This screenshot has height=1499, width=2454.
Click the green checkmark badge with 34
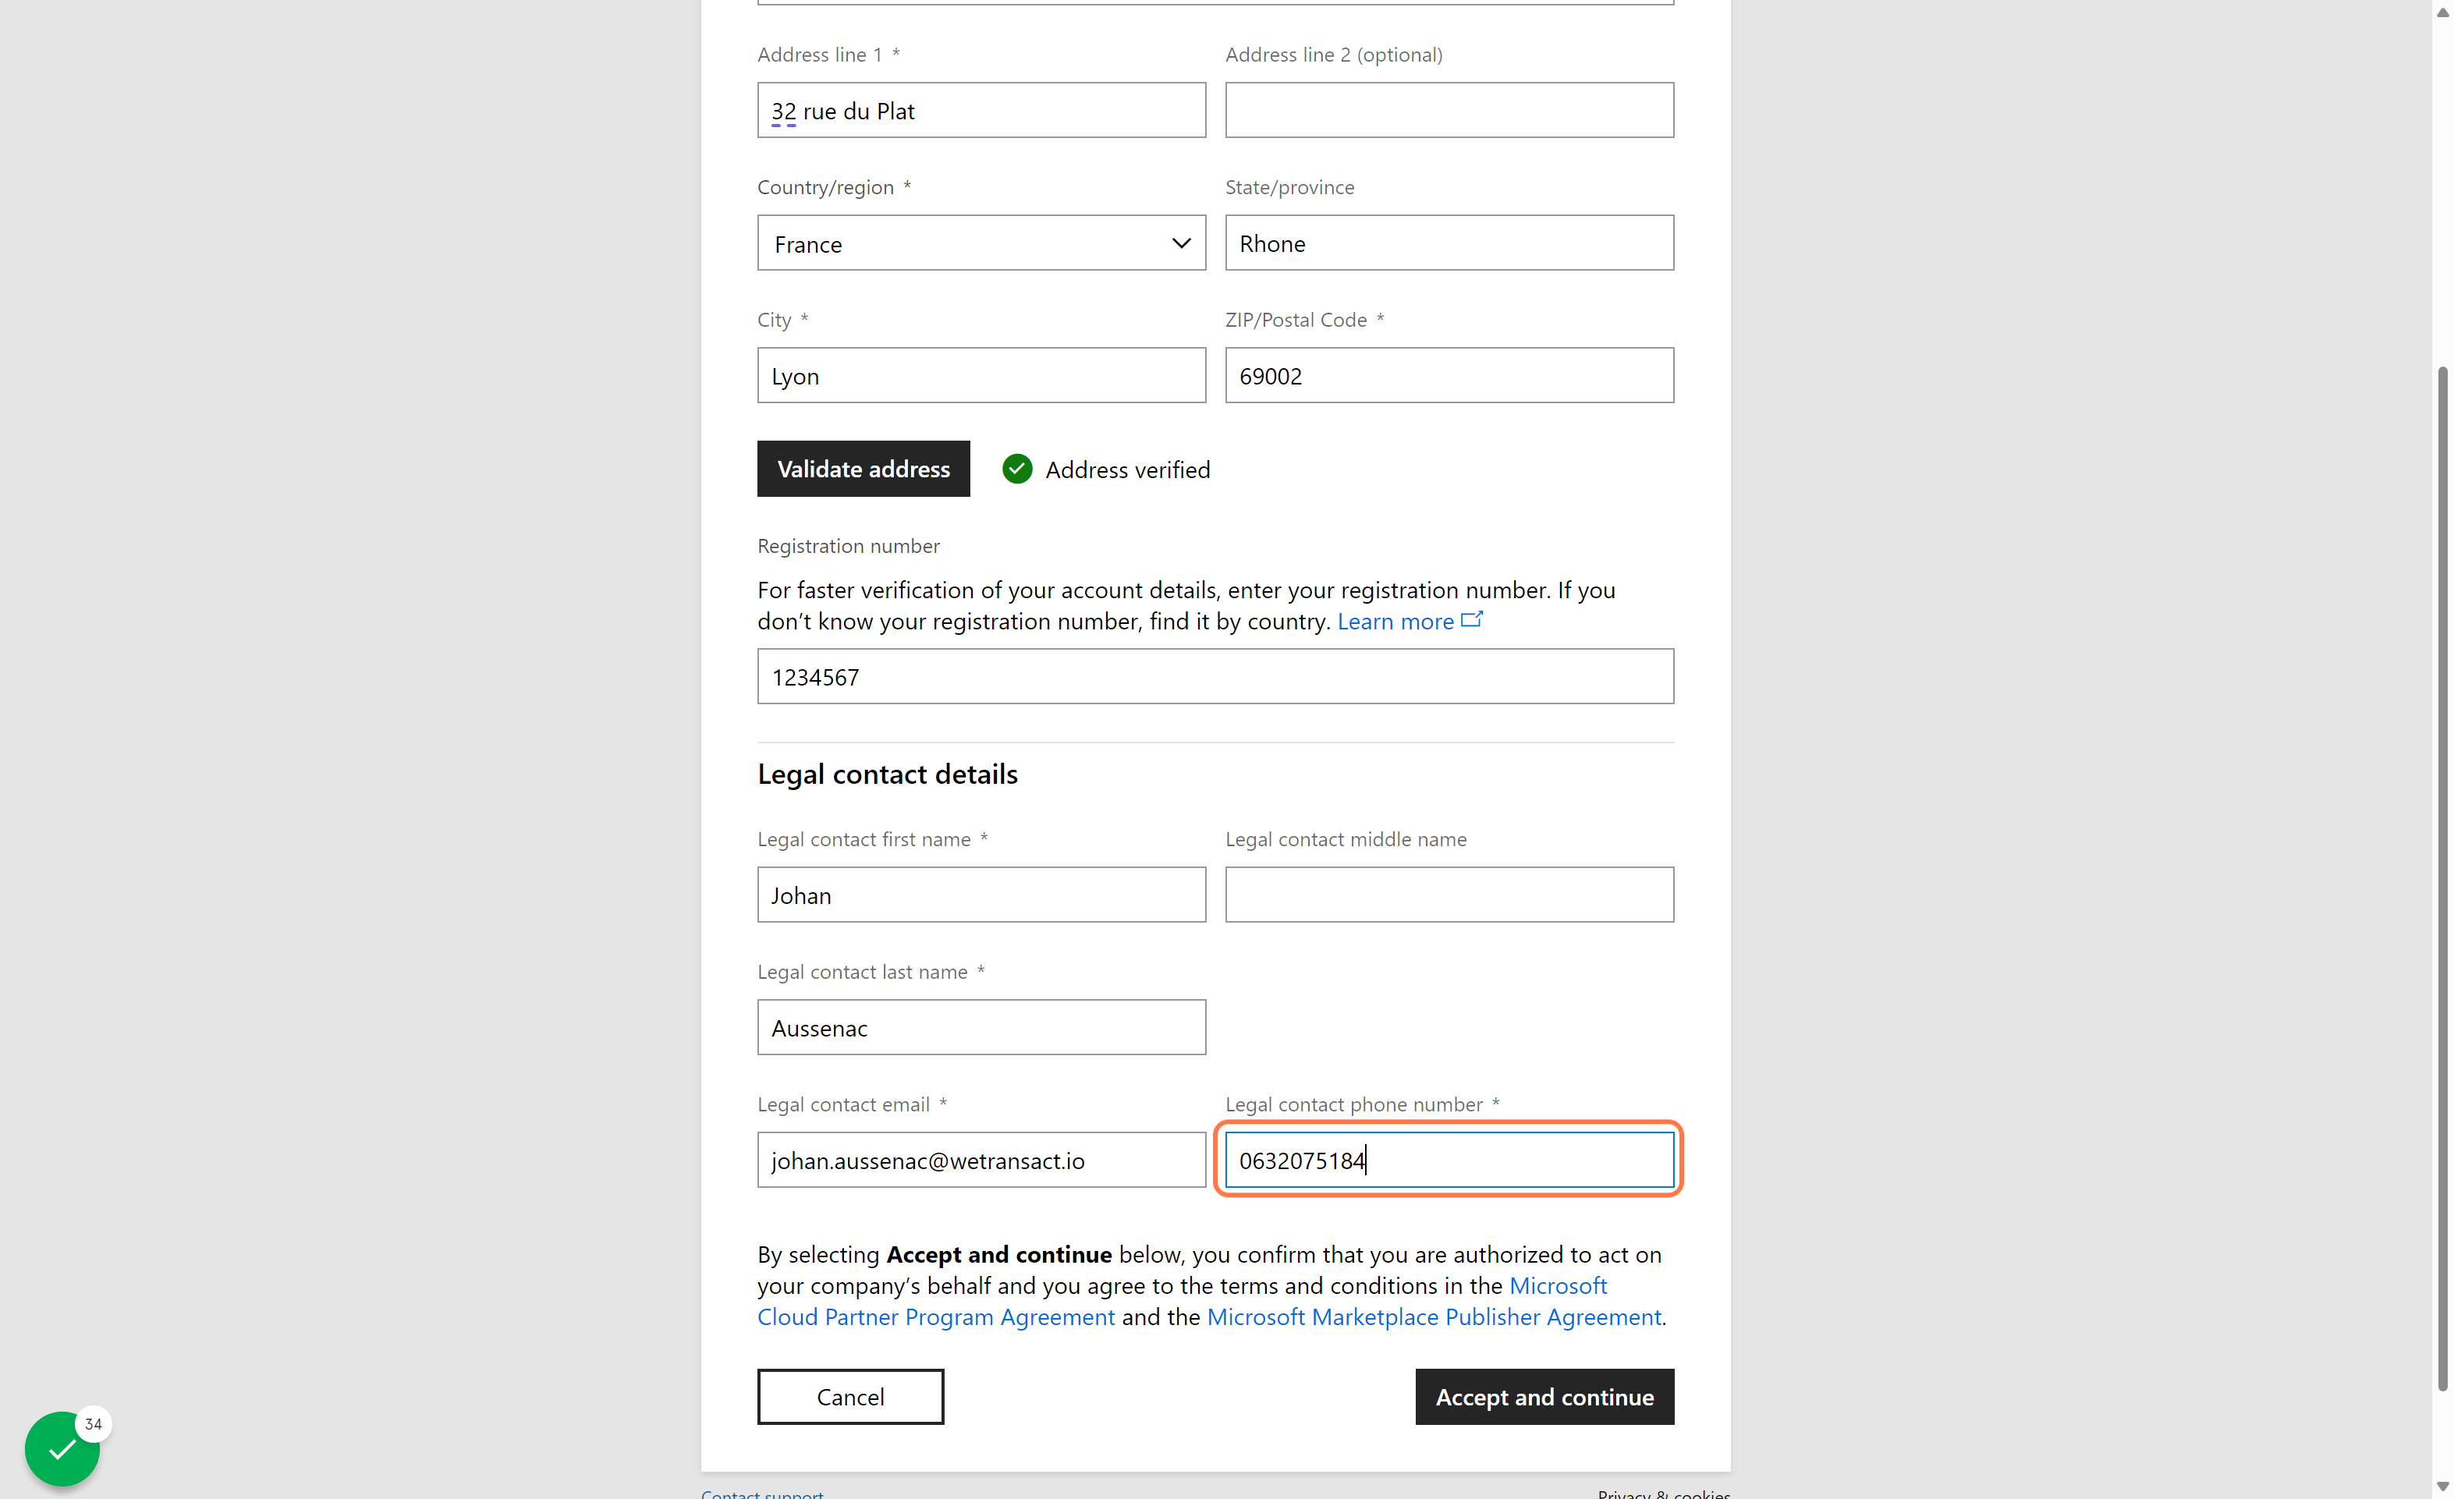(62, 1448)
